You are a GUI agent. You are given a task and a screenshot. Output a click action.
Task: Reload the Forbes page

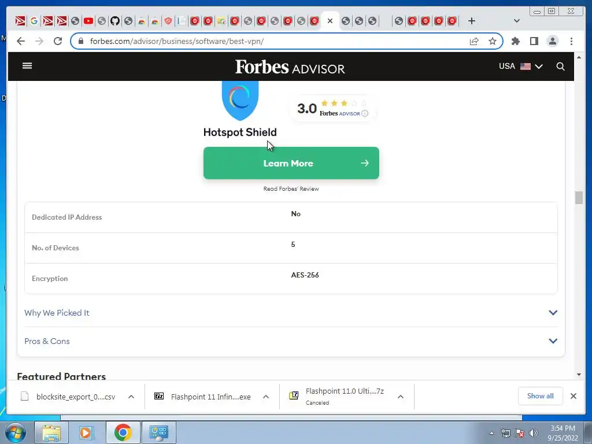click(58, 41)
